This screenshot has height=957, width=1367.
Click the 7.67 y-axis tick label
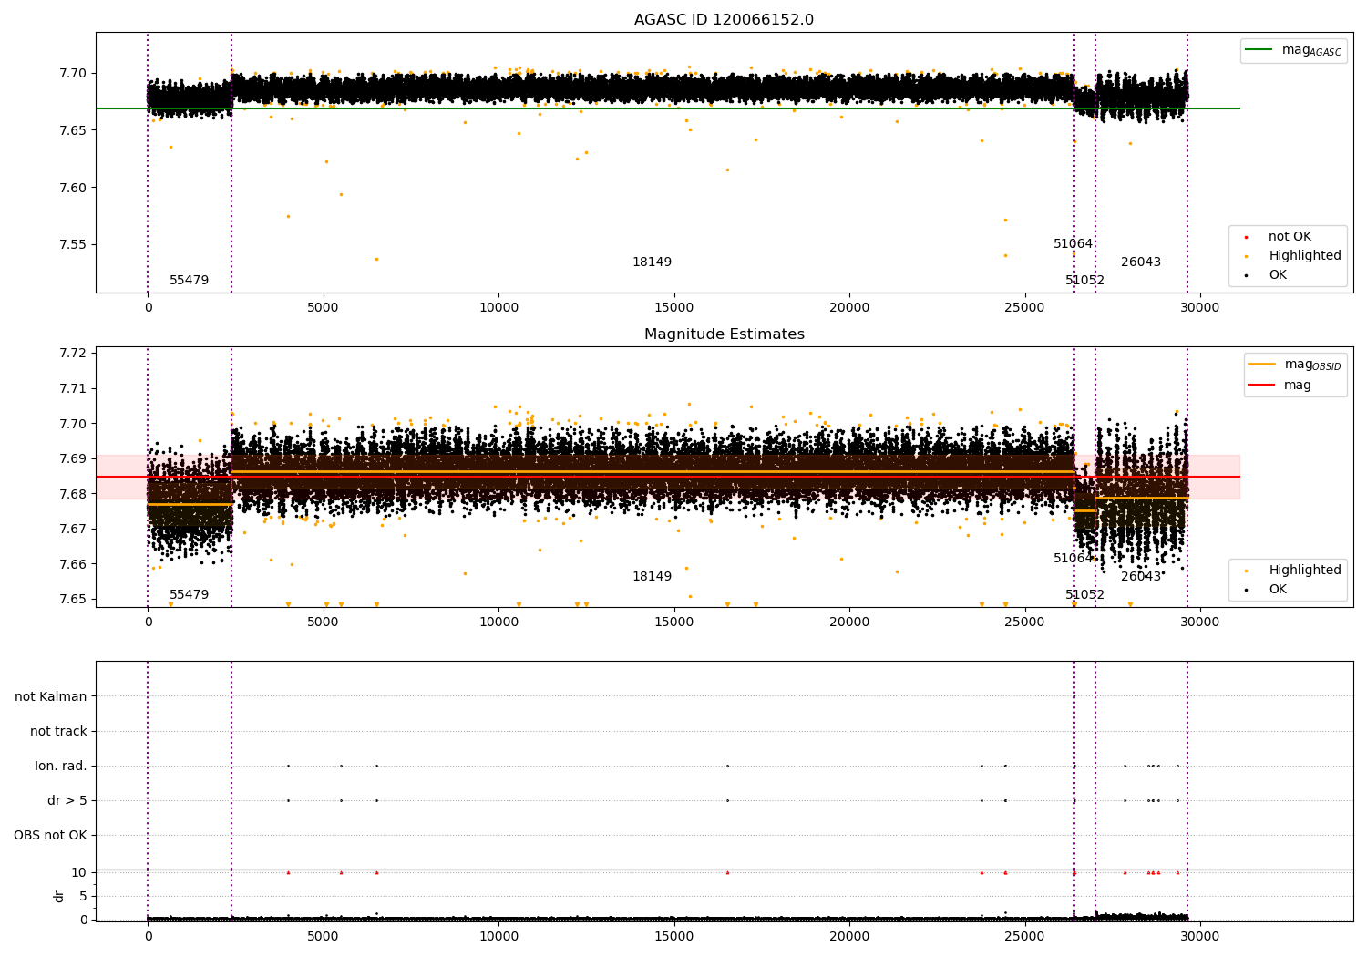(x=71, y=529)
